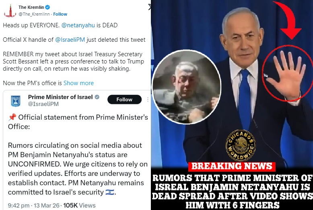Click the Chicanos Worldwide gold logo
Image resolution: width=313 pixels, height=210 pixels.
[241, 145]
